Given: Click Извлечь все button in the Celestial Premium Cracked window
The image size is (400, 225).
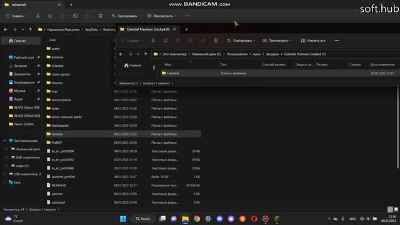Looking at the screenshot, I should tap(313, 41).
